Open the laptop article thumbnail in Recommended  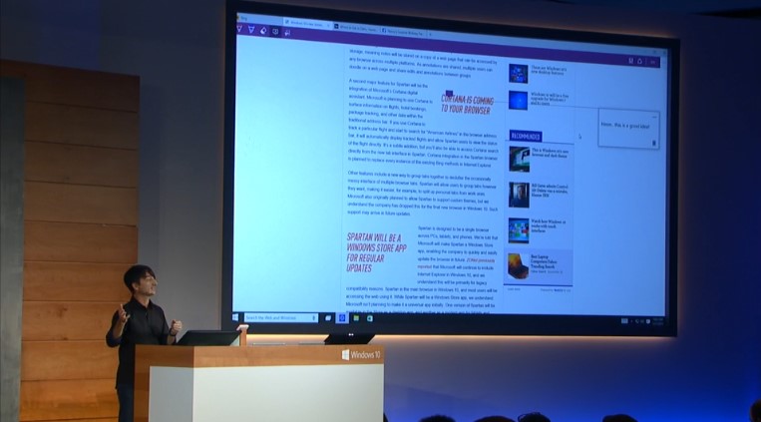(519, 265)
